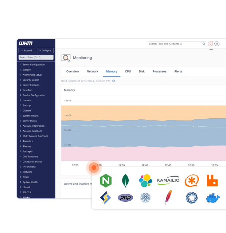Select the LiteSpeed logo icon
The height and width of the screenshot is (233, 226).
click(105, 198)
